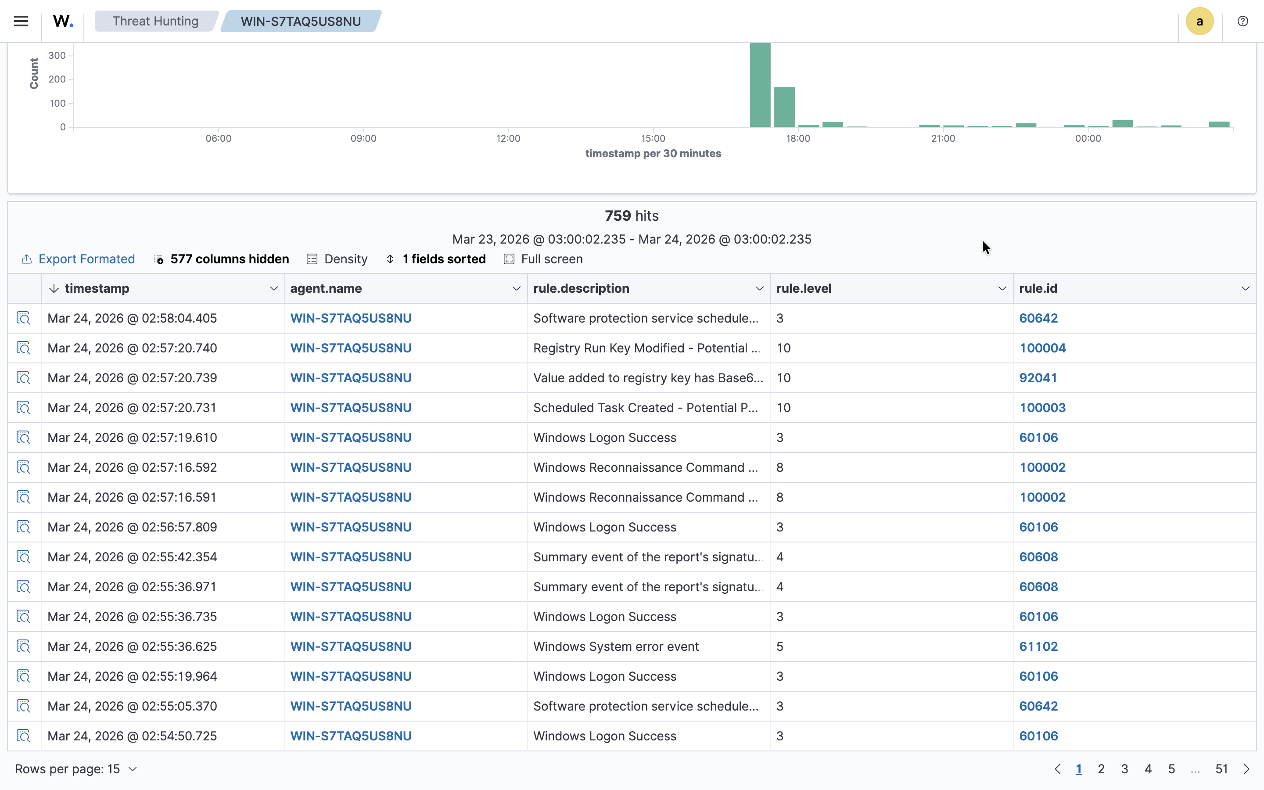Viewport: 1264px width, 790px height.
Task: Show the 577 hidden columns
Action: click(221, 259)
